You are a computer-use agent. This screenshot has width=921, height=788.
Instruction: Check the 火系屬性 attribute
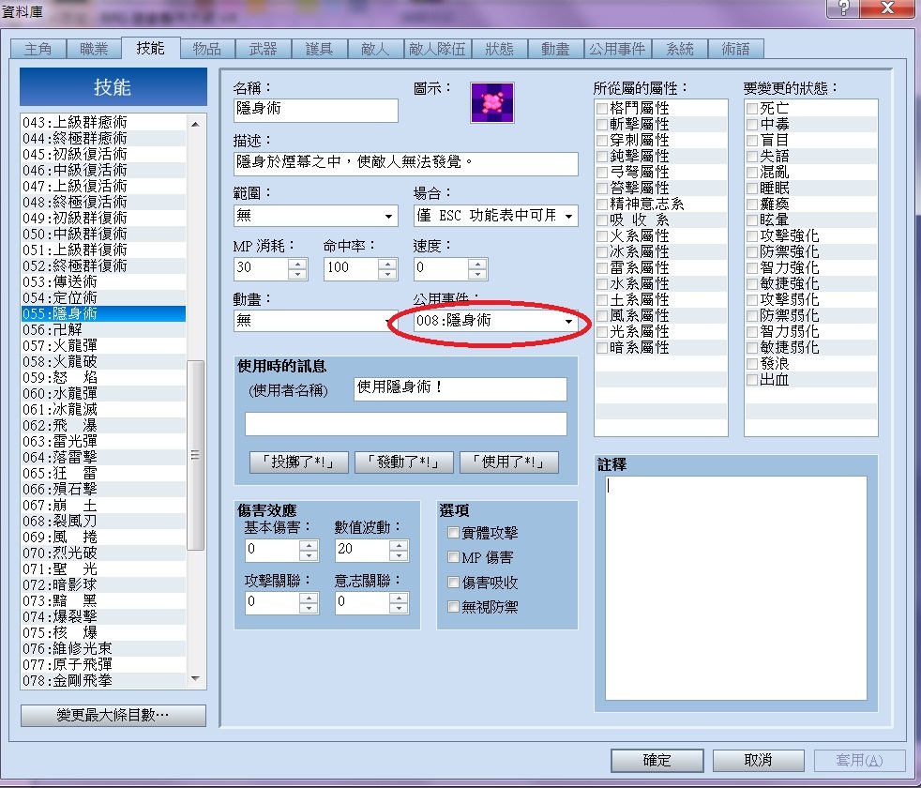coord(601,236)
